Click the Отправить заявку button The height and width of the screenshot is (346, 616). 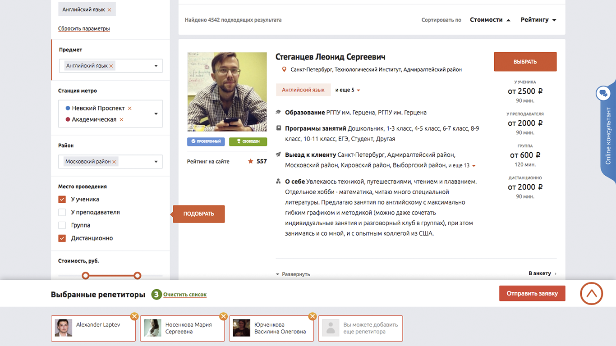[532, 293]
